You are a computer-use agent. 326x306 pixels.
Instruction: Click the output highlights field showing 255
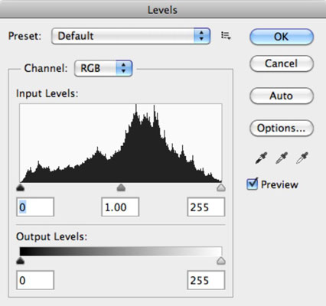point(206,280)
